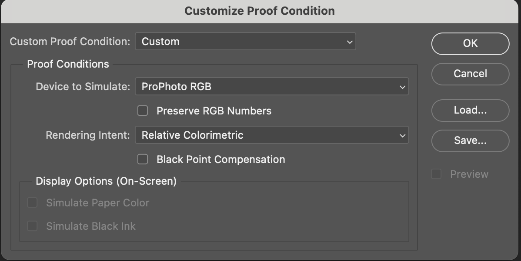Confirm the dialog with OK
The width and height of the screenshot is (521, 261).
470,43
